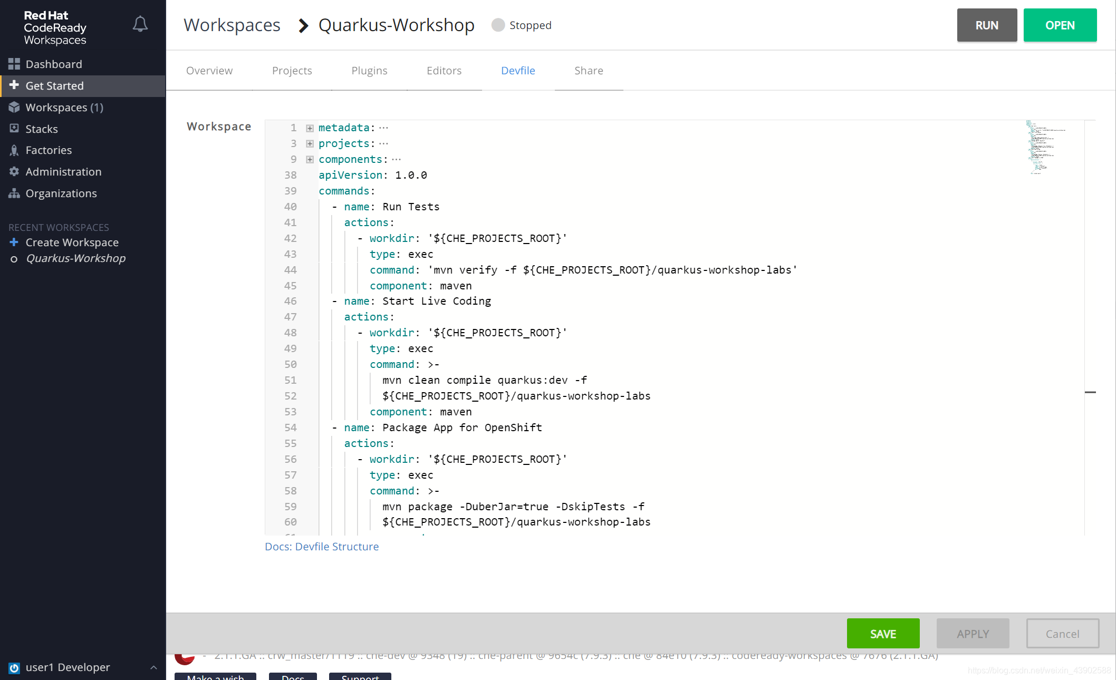Click 'Start Live Coding' on line 46
The height and width of the screenshot is (680, 1116).
click(437, 301)
